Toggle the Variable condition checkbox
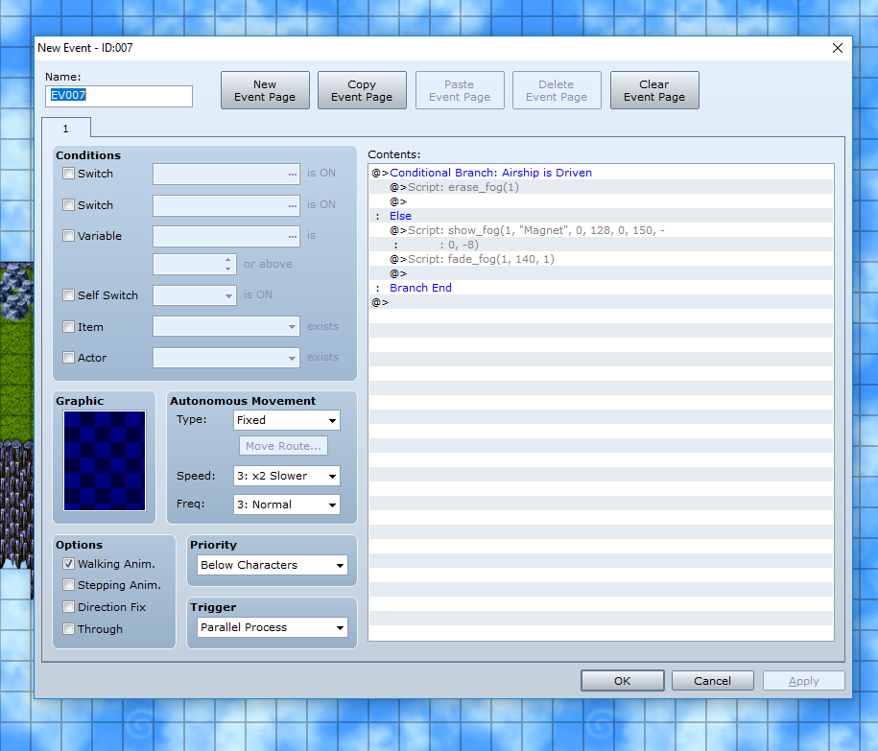 tap(68, 236)
